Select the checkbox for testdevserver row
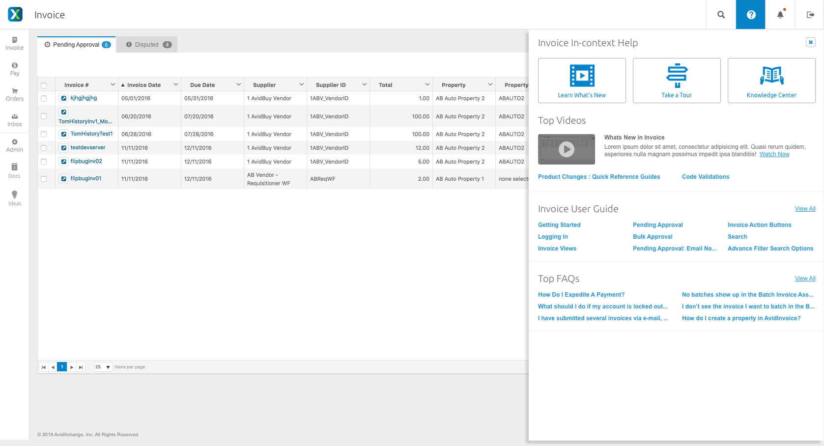Screen dimensions: 824x446 click(x=44, y=148)
